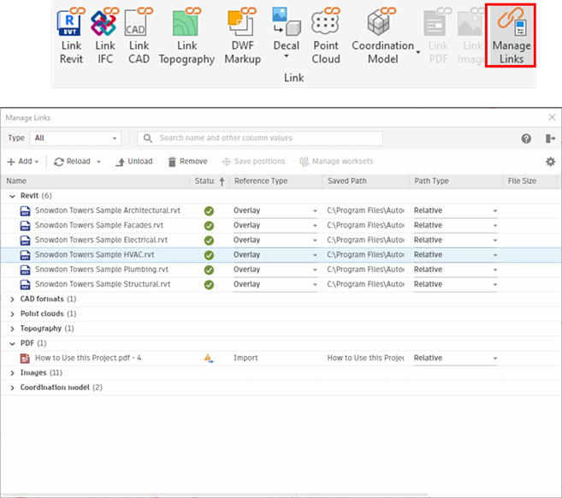Image resolution: width=562 pixels, height=498 pixels.
Task: Click the warning status icon for the PDF
Action: [209, 359]
